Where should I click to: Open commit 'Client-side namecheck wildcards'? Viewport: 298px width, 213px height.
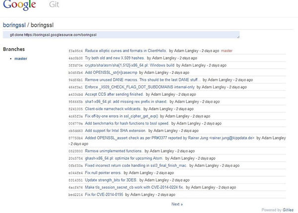pyautogui.click(x=113, y=109)
